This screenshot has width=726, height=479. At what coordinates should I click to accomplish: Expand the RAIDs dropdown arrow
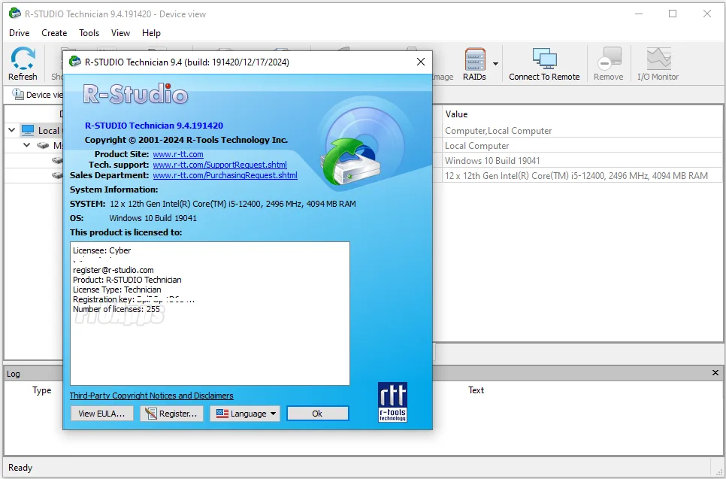(x=495, y=64)
